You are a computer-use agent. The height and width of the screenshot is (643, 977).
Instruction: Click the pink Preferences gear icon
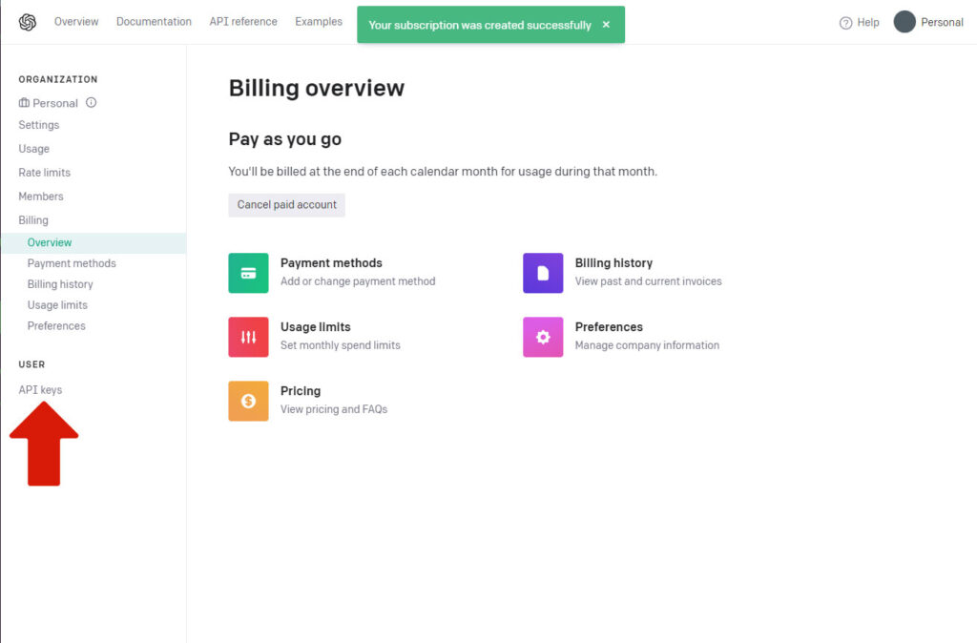click(543, 337)
